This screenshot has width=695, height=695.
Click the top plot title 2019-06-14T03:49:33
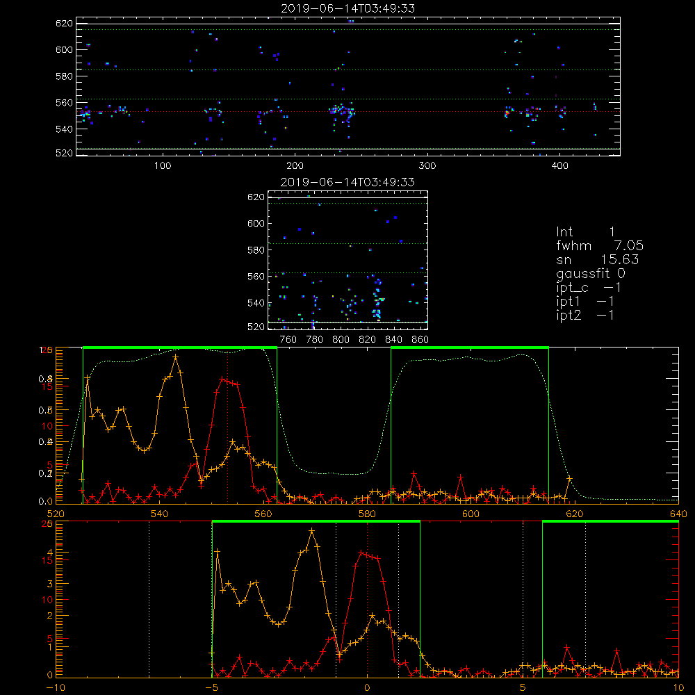348,8
